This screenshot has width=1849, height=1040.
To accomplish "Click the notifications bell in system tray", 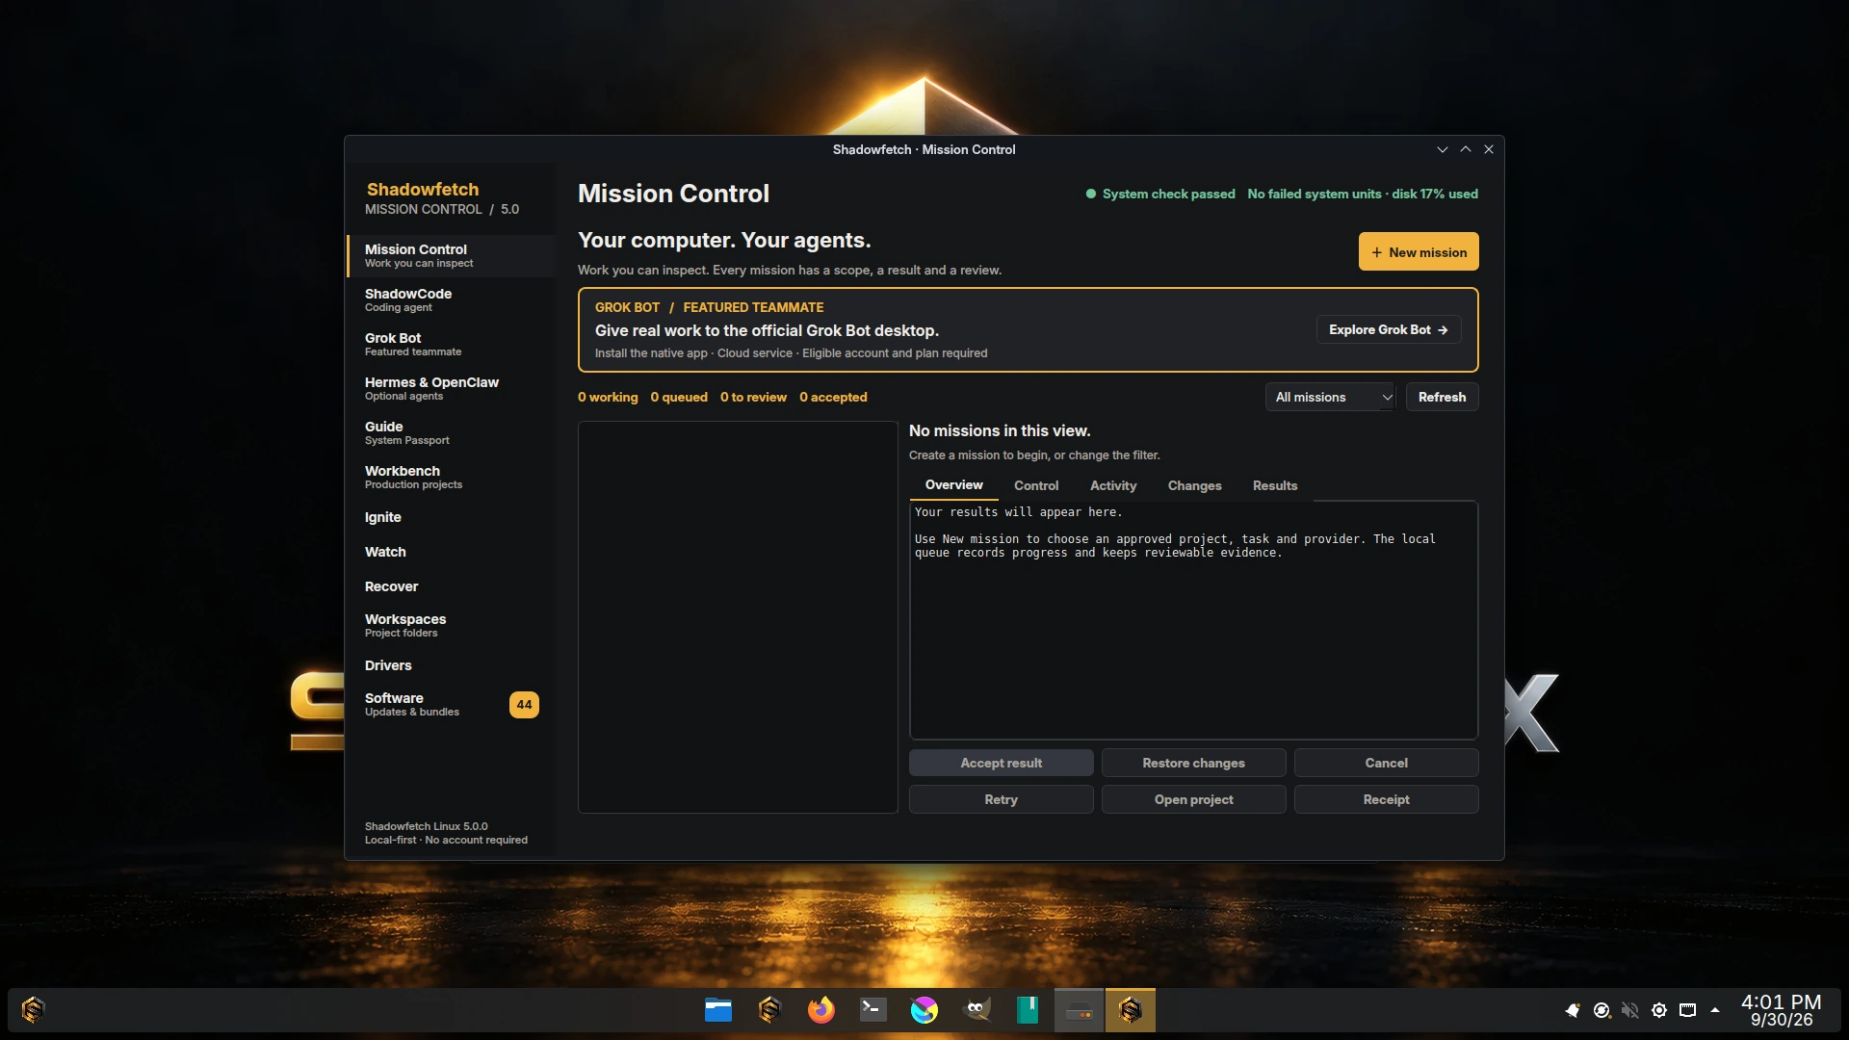I will point(1573,1010).
